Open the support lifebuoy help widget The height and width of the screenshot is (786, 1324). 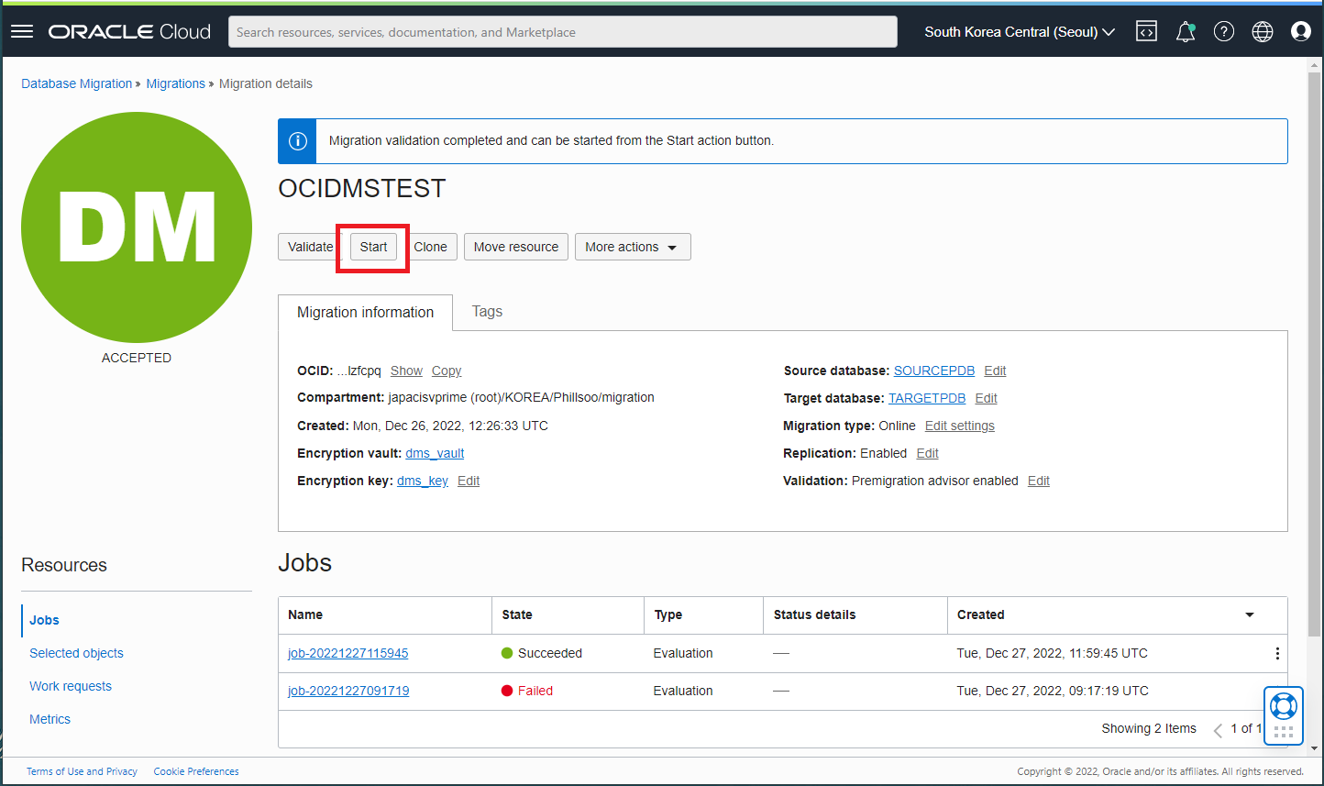point(1284,715)
